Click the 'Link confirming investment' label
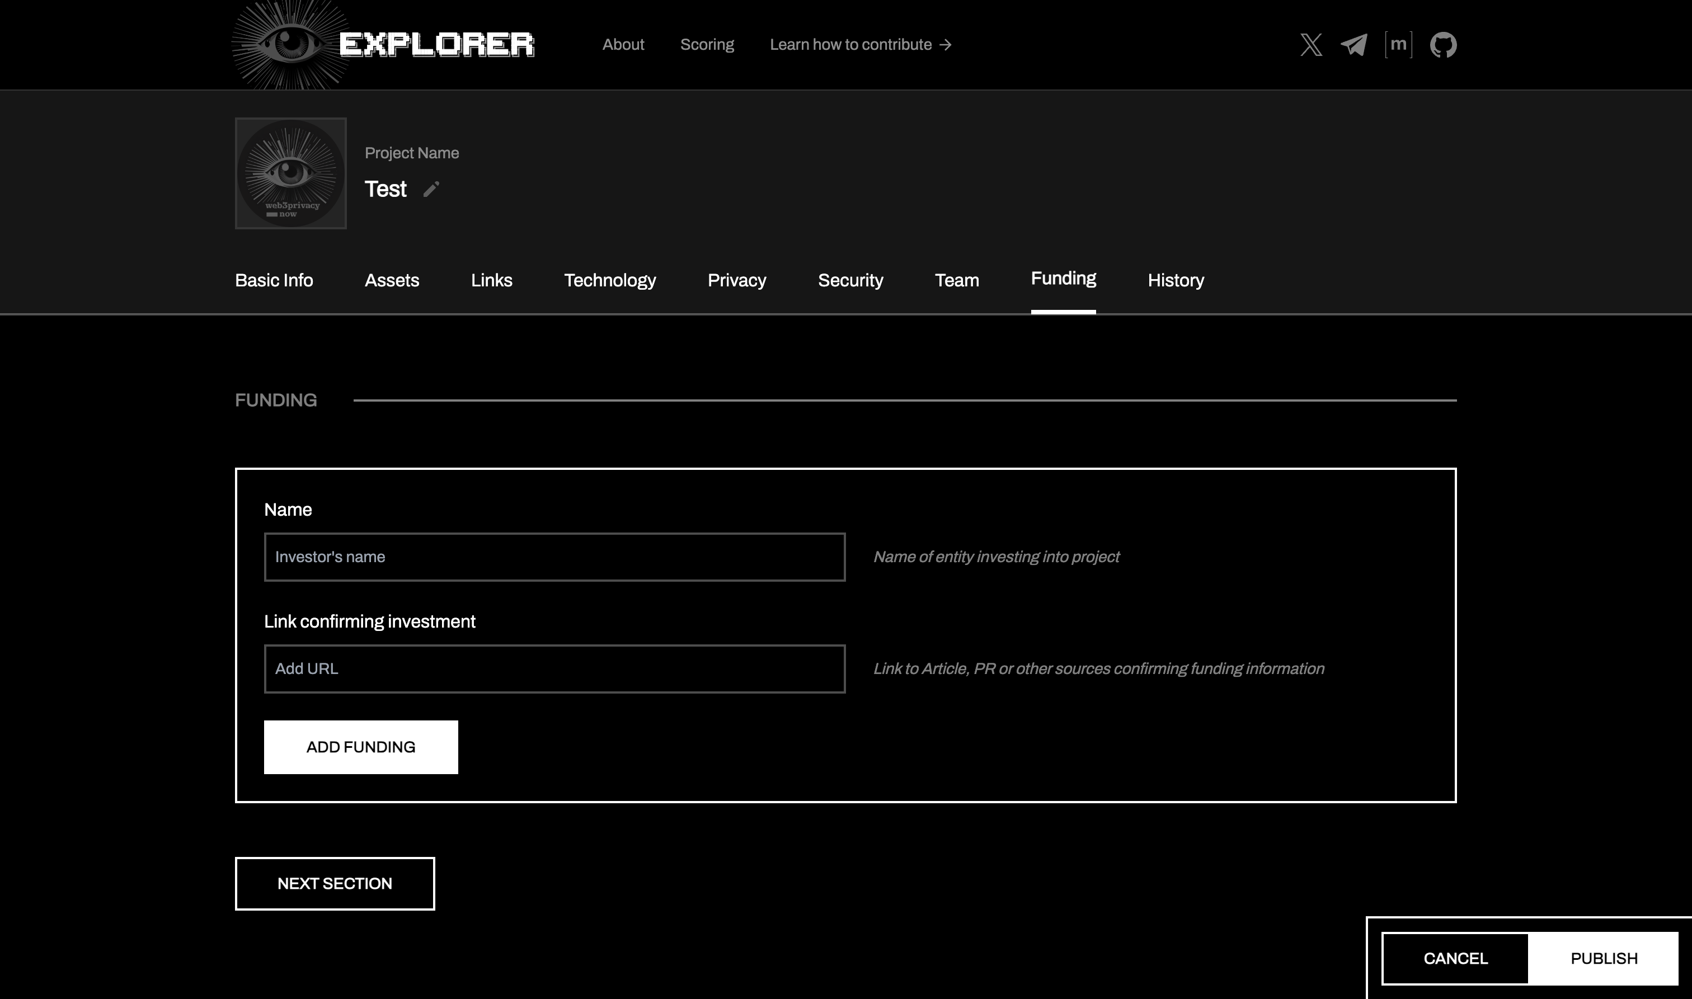1692x999 pixels. pyautogui.click(x=370, y=621)
